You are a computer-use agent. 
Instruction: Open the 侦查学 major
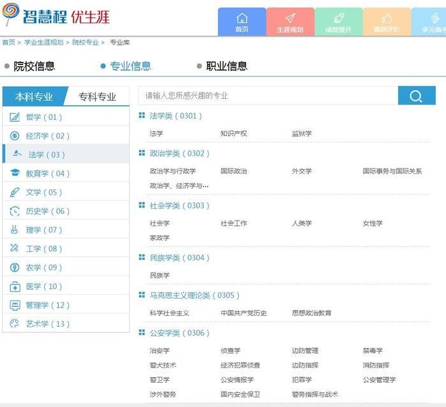231,350
